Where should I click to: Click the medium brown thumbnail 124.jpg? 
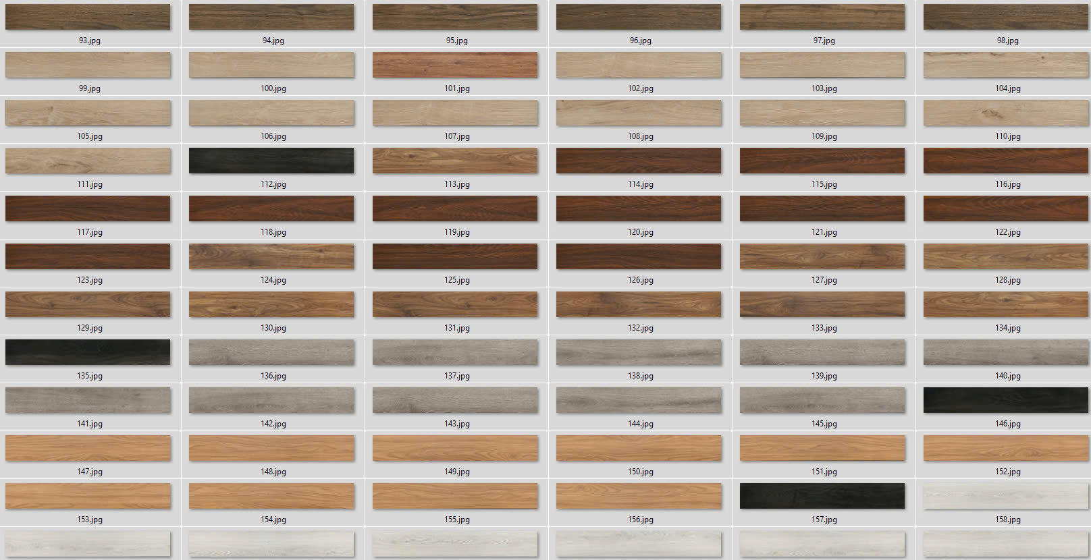click(271, 256)
